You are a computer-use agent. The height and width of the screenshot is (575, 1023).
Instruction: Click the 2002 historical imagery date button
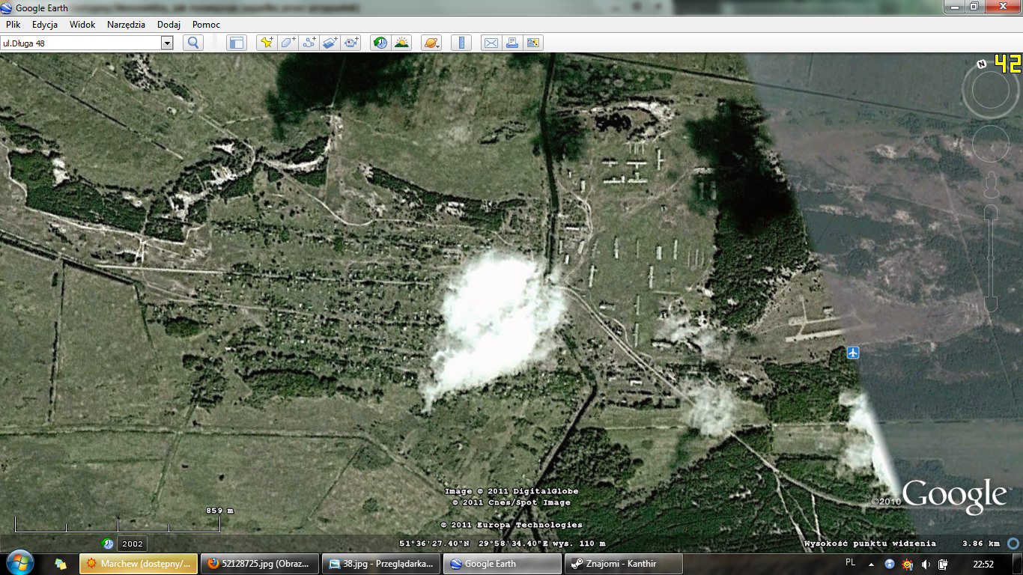[132, 544]
